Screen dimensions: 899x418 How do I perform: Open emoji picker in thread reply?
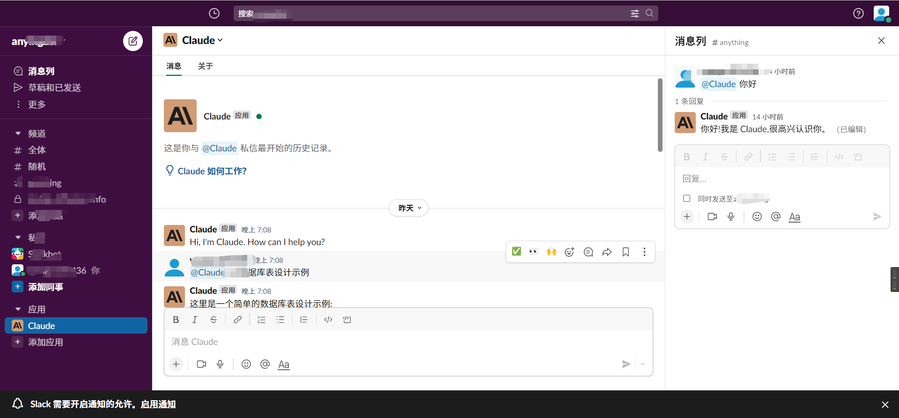[x=757, y=216]
